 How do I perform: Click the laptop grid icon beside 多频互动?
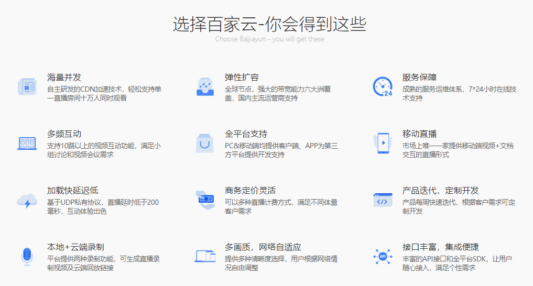(x=27, y=144)
